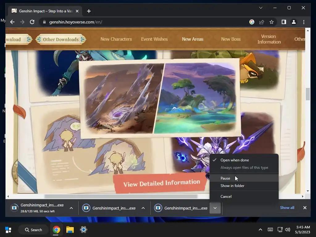Share this page via share icon

[262, 22]
